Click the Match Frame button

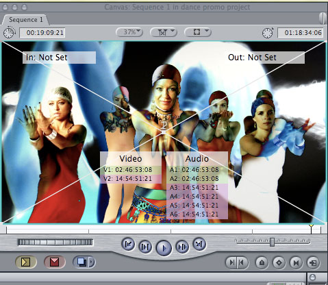tap(313, 262)
